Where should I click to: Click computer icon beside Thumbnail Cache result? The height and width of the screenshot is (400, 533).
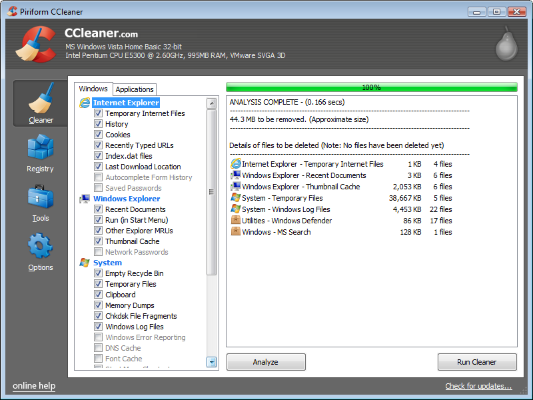pos(236,187)
